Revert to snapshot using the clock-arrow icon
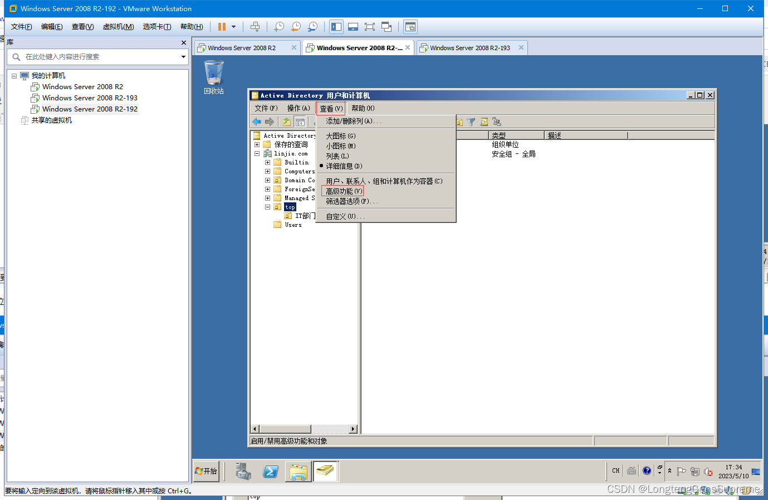 (x=296, y=27)
